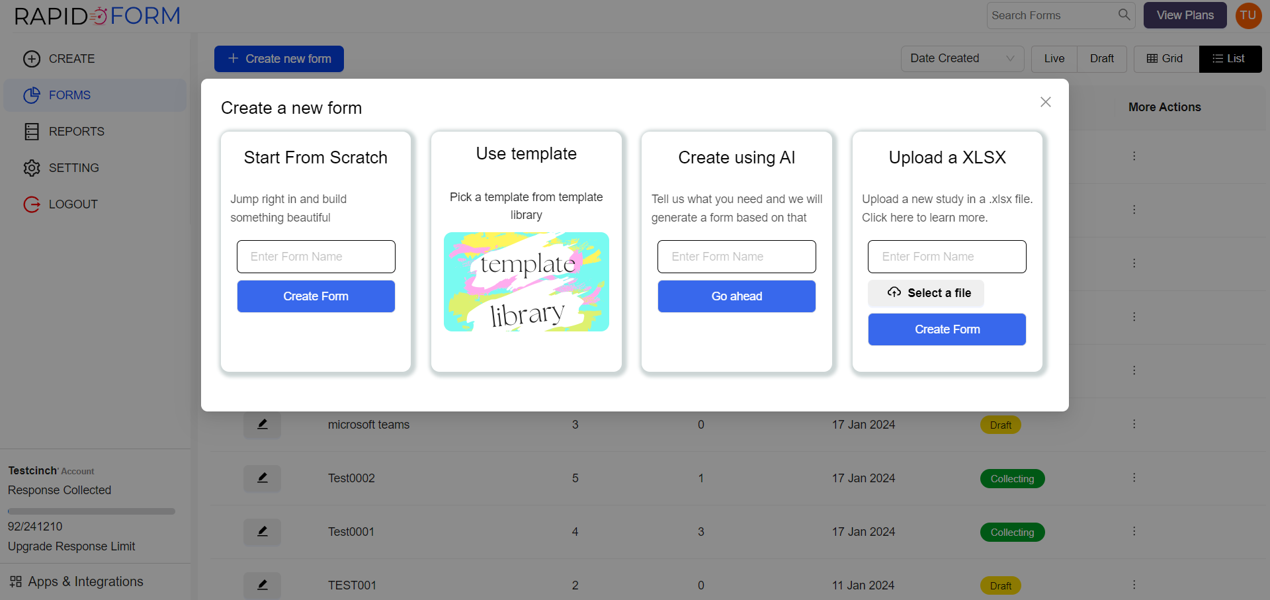Open more actions for TEST001 row

(x=1134, y=585)
